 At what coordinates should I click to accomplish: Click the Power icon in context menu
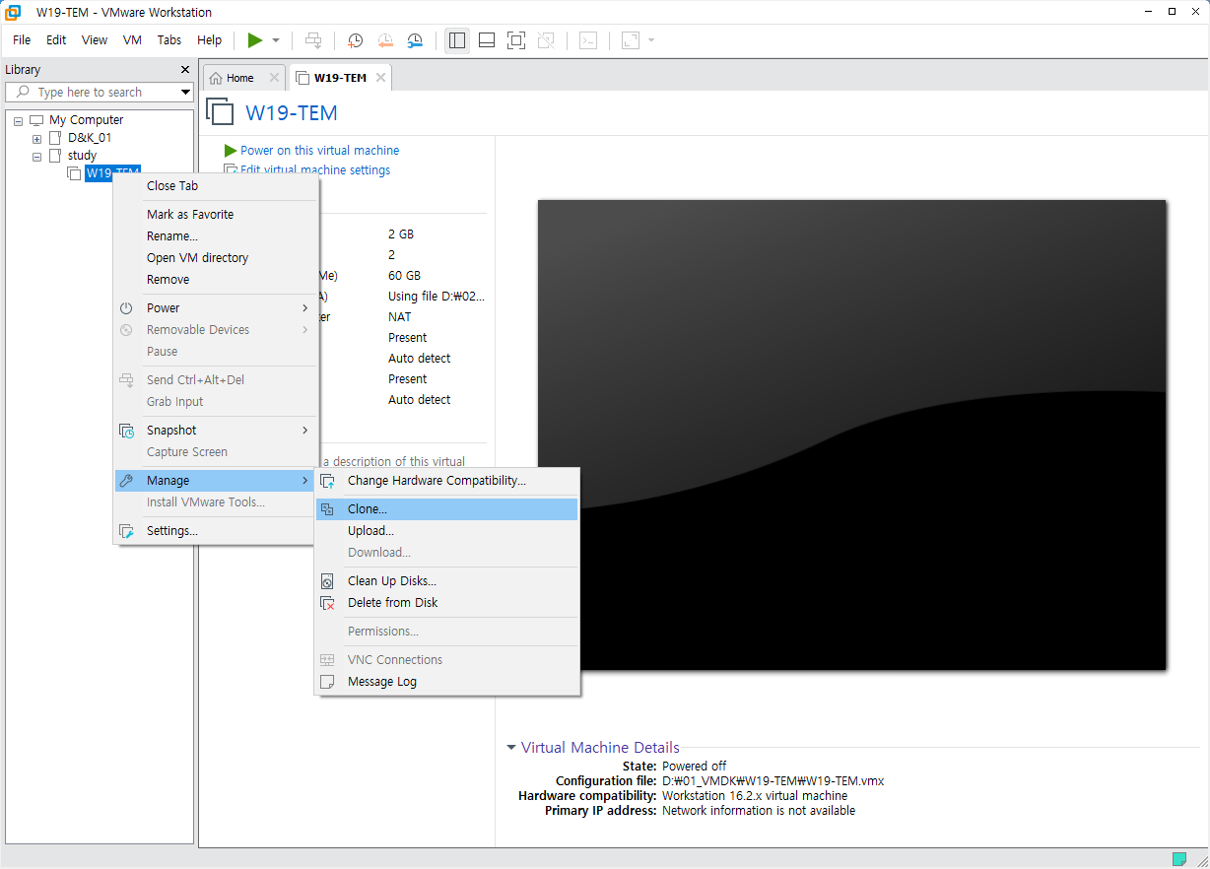click(x=126, y=308)
